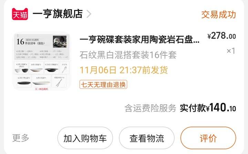
Task: Click the 加入购物车 add to cart button
Action: (x=85, y=138)
